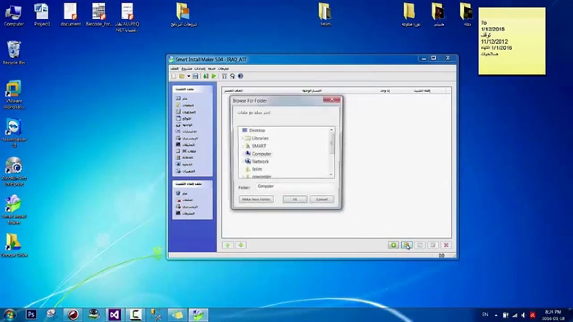This screenshot has width=573, height=322.
Task: Open the Recycle Bin desktop icon
Action: click(x=14, y=53)
